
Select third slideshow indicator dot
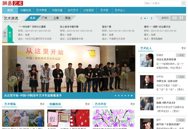tap(122, 95)
